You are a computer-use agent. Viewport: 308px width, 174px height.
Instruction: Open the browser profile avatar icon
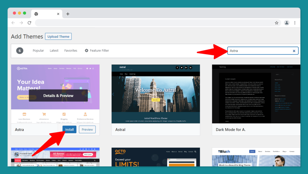point(287,23)
